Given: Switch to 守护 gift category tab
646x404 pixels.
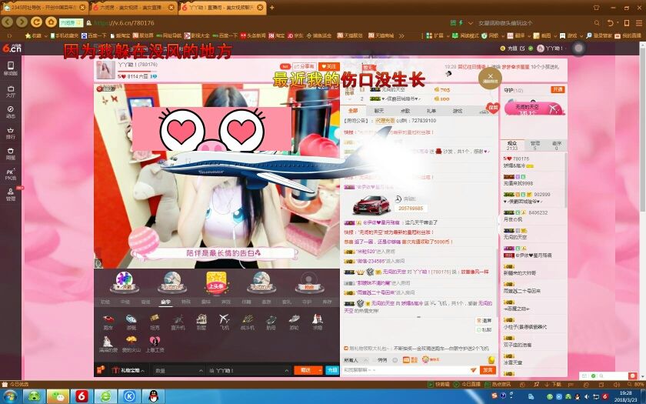Looking at the screenshot, I should 307,302.
